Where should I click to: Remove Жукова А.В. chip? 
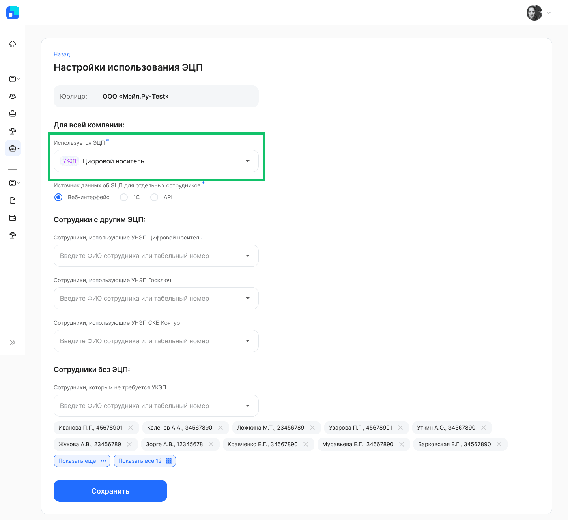(x=129, y=444)
